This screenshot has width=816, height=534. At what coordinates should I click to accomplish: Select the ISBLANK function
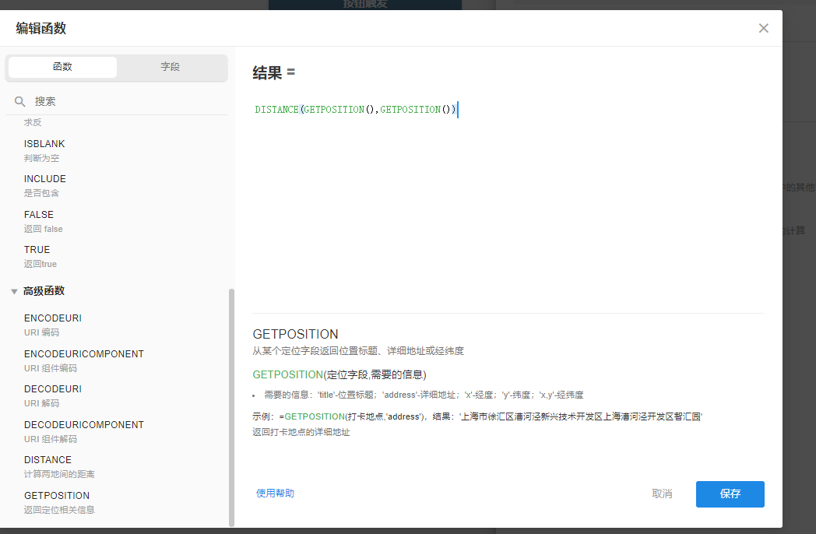(x=44, y=144)
